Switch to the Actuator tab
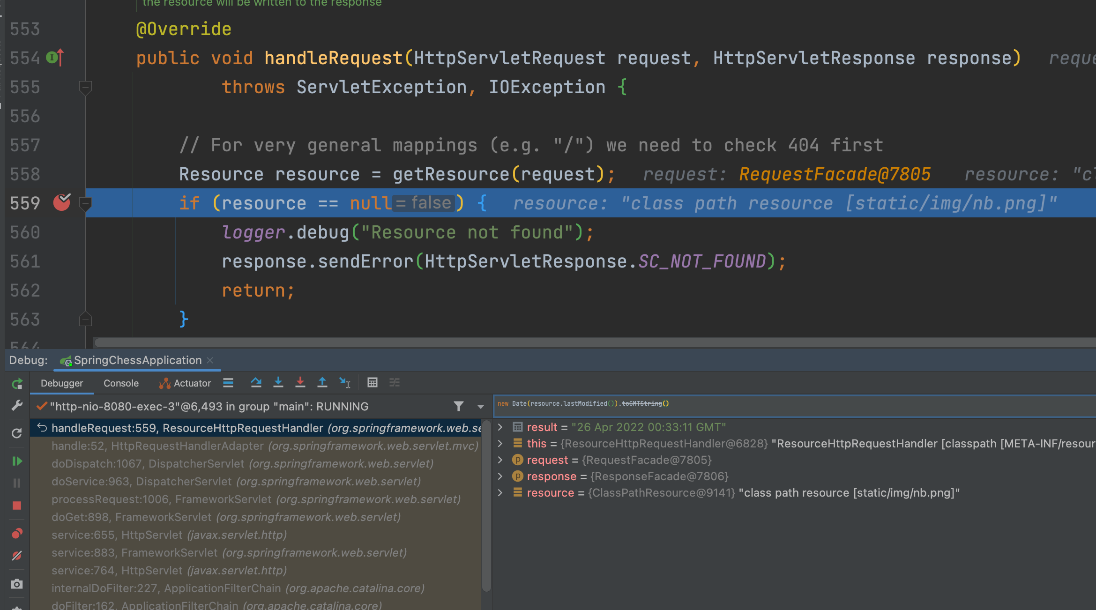This screenshot has width=1096, height=610. [186, 383]
